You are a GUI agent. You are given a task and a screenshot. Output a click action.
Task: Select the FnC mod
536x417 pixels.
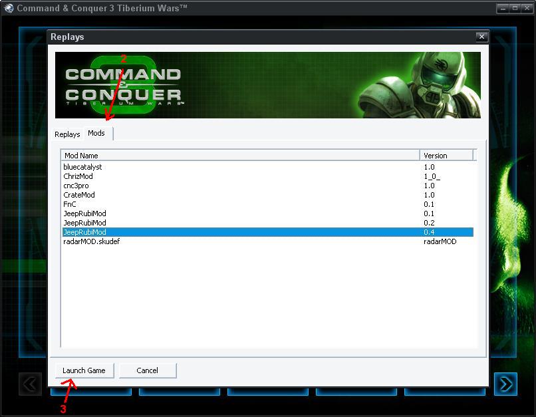click(x=267, y=204)
